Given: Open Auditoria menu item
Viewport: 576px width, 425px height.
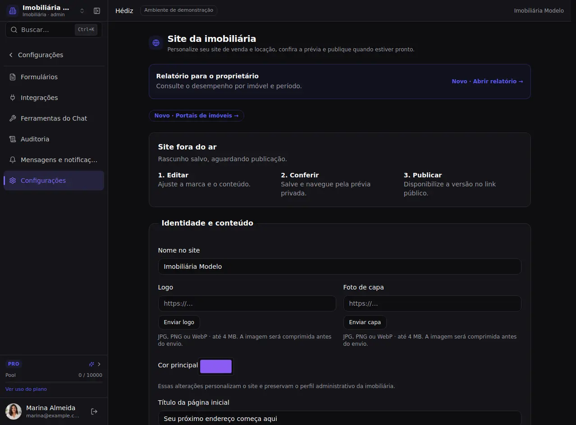Looking at the screenshot, I should [x=54, y=139].
